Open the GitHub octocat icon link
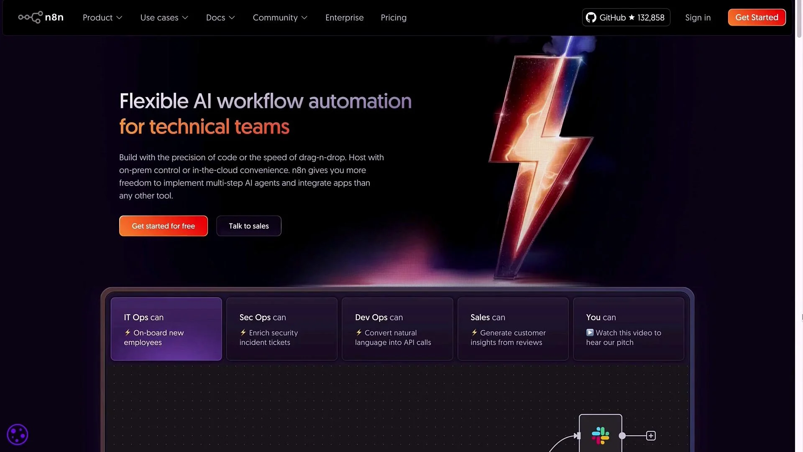 [x=591, y=18]
